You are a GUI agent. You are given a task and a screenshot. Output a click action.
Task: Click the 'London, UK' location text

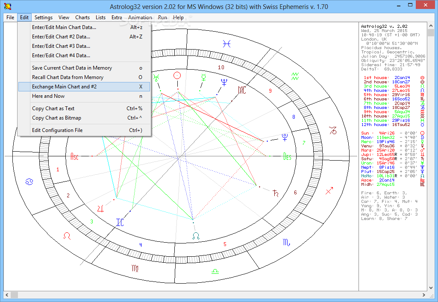click(374, 39)
